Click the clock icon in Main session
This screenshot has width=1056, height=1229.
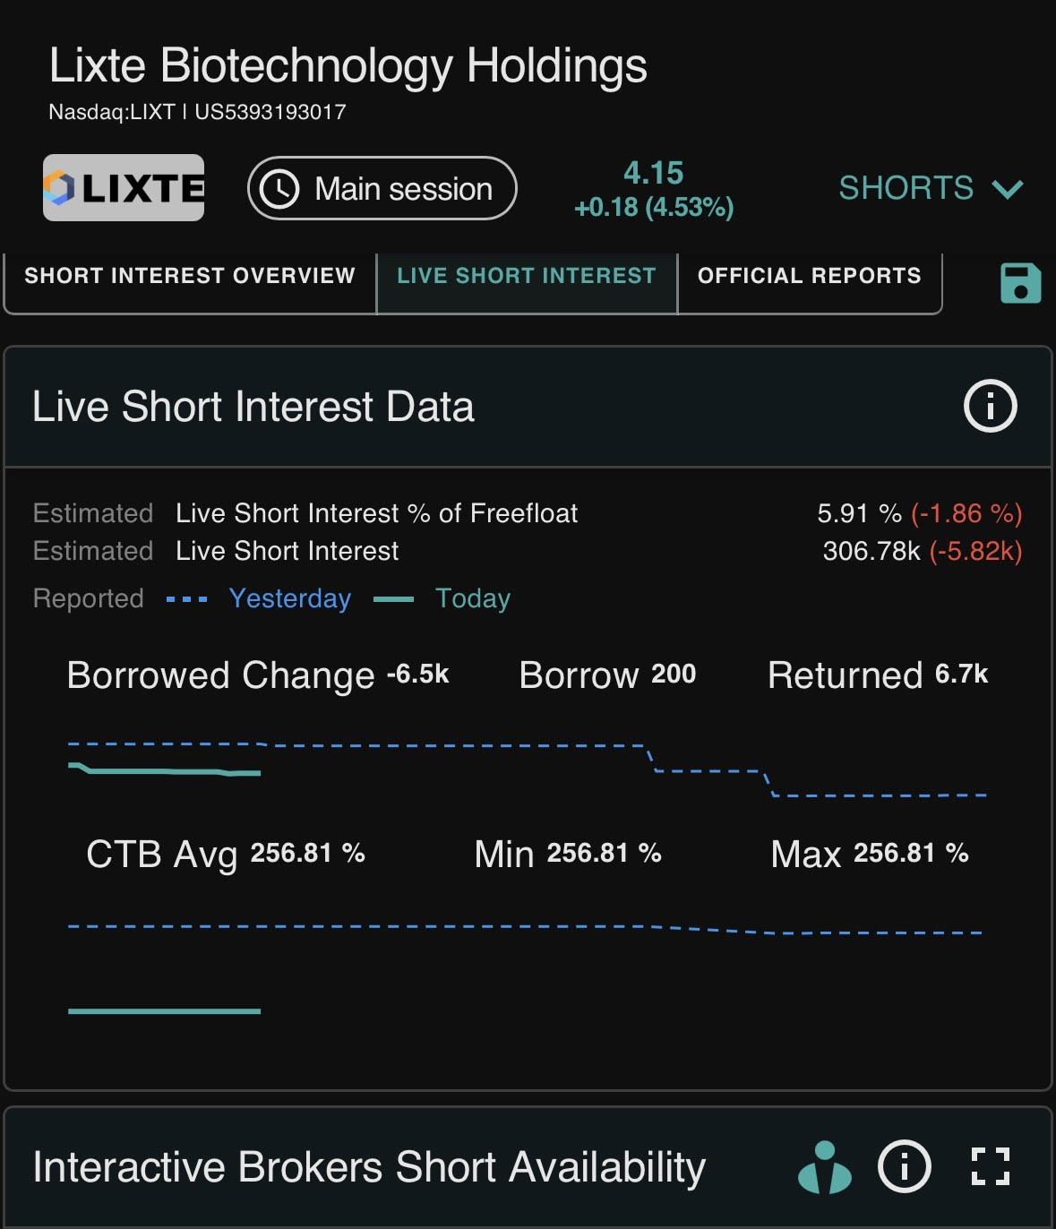279,189
